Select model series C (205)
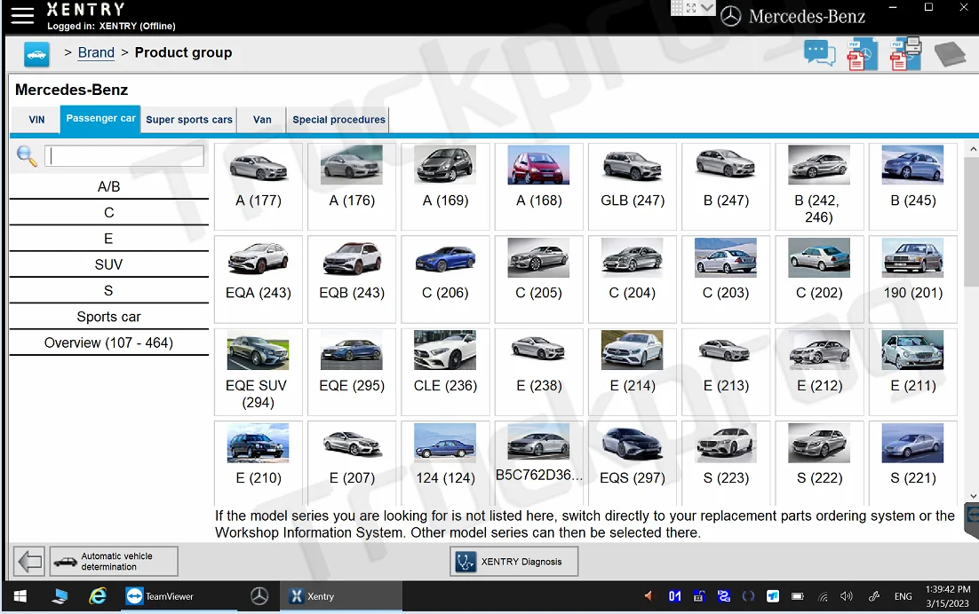The width and height of the screenshot is (979, 614). point(539,279)
